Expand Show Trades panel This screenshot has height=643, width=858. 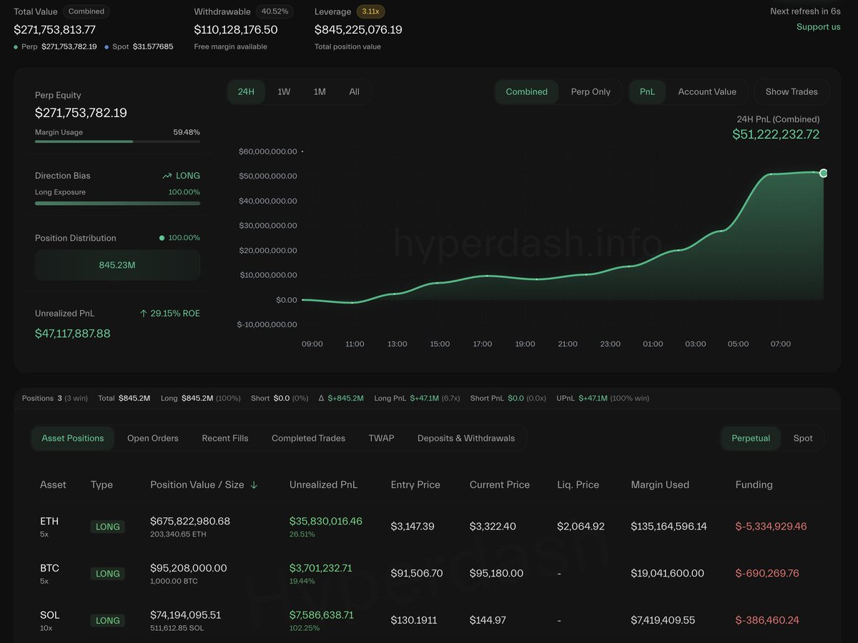(x=792, y=91)
